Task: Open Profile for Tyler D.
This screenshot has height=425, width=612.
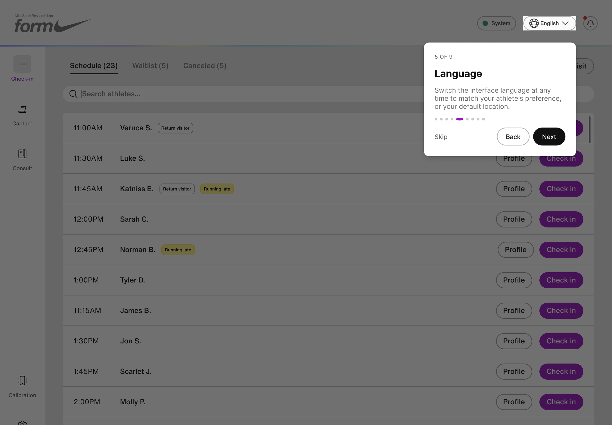Action: [x=514, y=280]
